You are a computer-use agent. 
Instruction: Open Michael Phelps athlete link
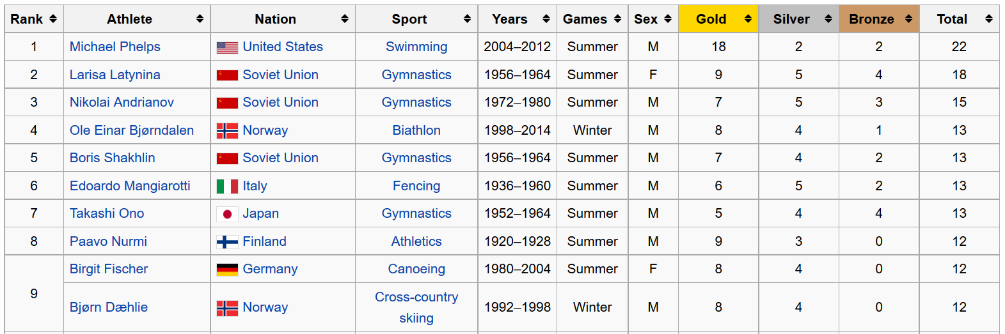115,47
